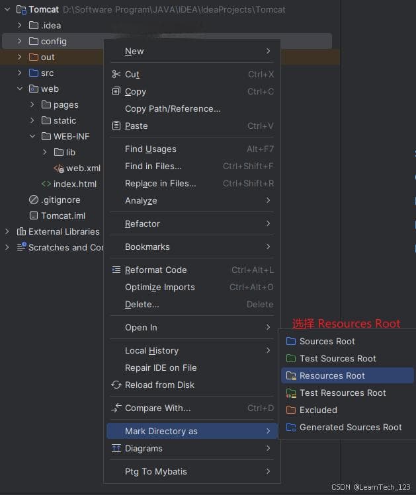Click the Cut scissors icon

[x=116, y=74]
